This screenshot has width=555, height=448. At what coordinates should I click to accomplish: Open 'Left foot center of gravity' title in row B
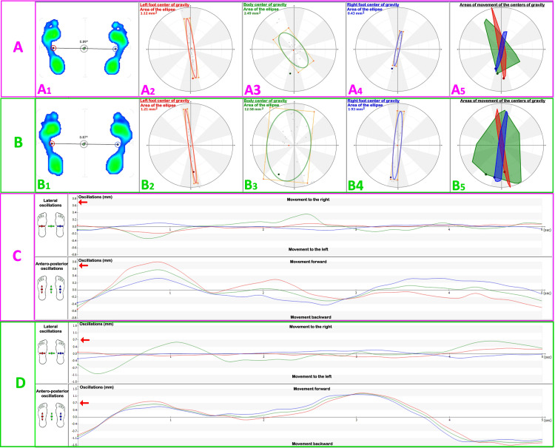[164, 101]
